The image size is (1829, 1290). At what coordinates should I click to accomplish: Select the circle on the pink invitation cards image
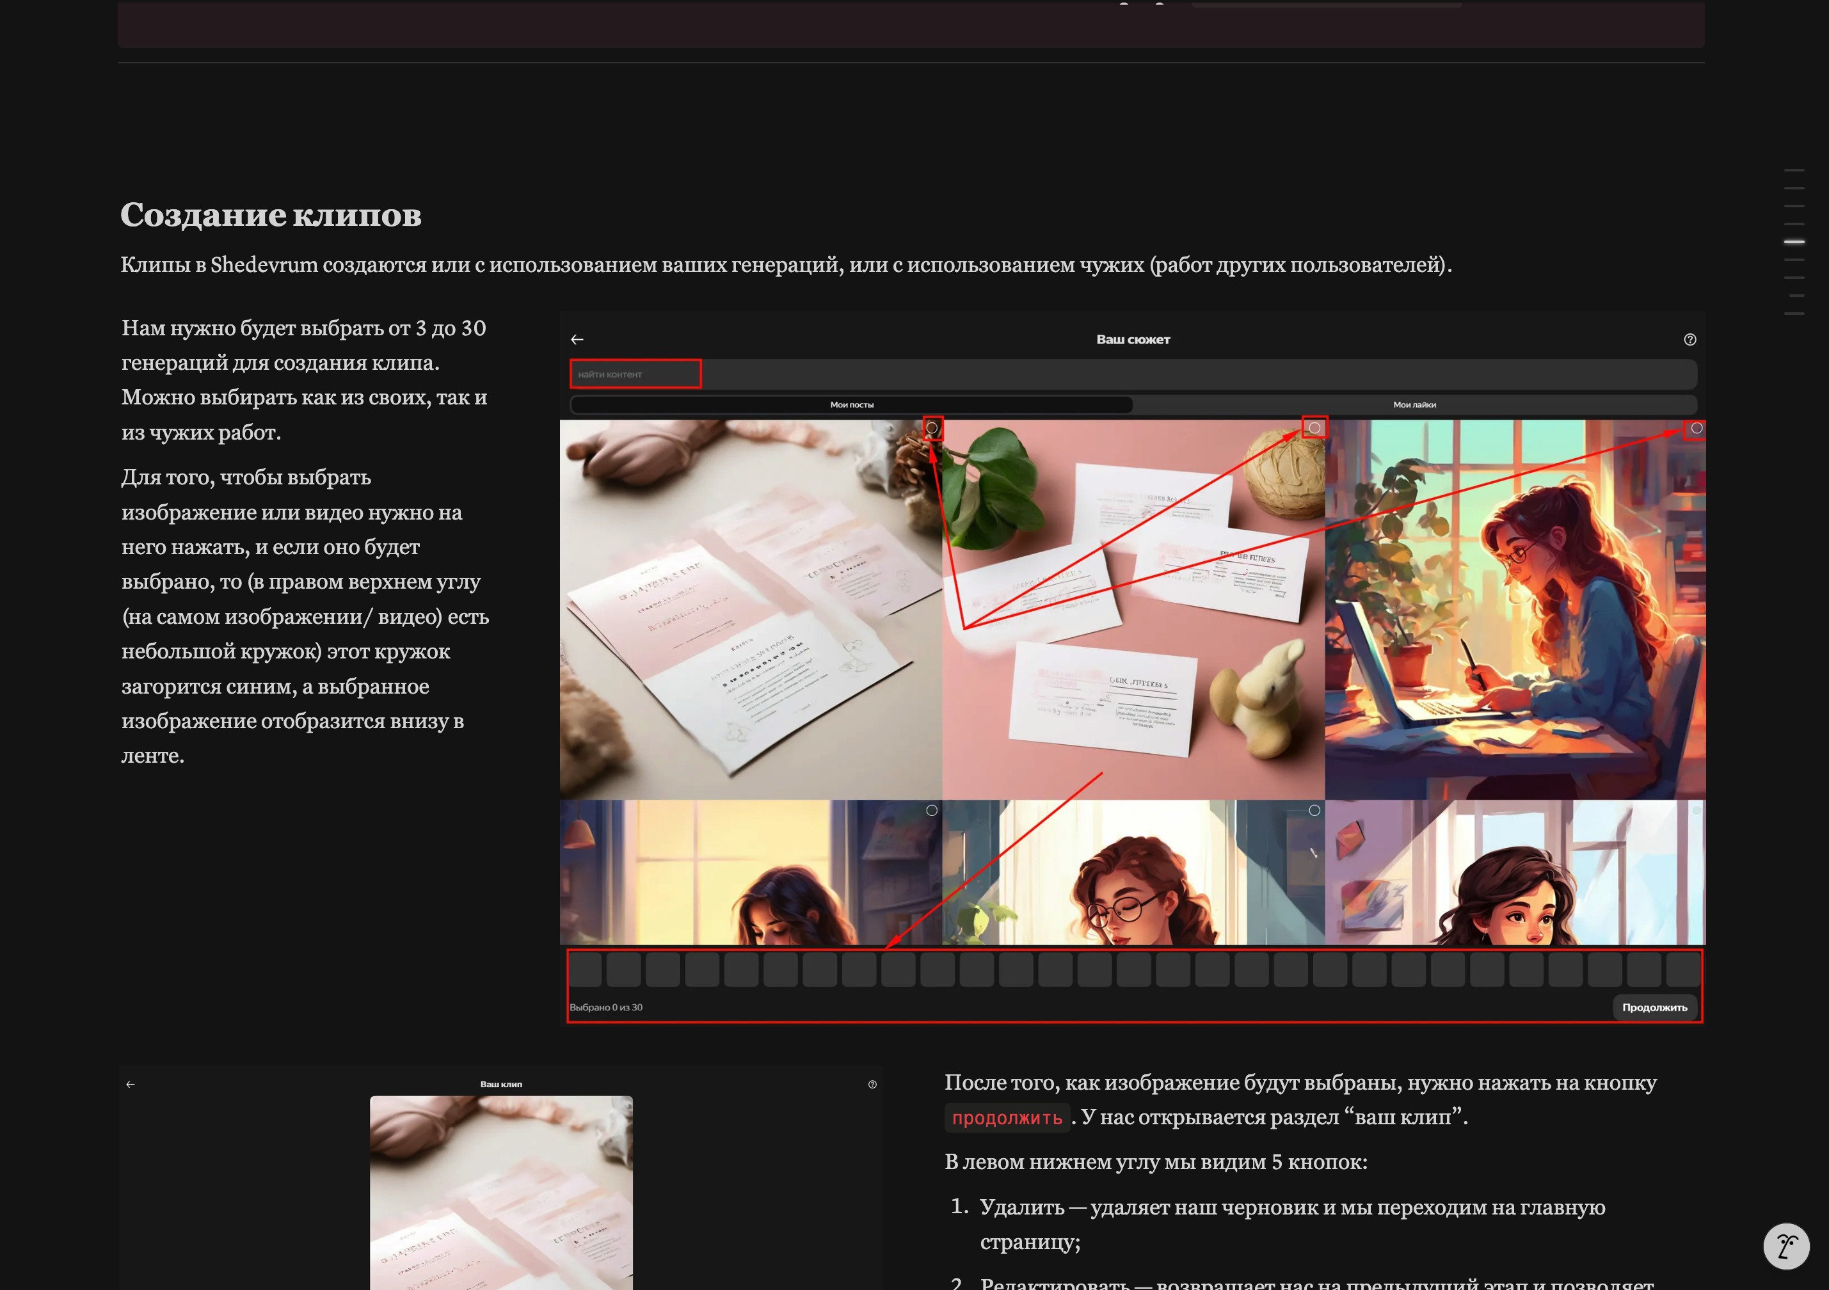click(931, 429)
